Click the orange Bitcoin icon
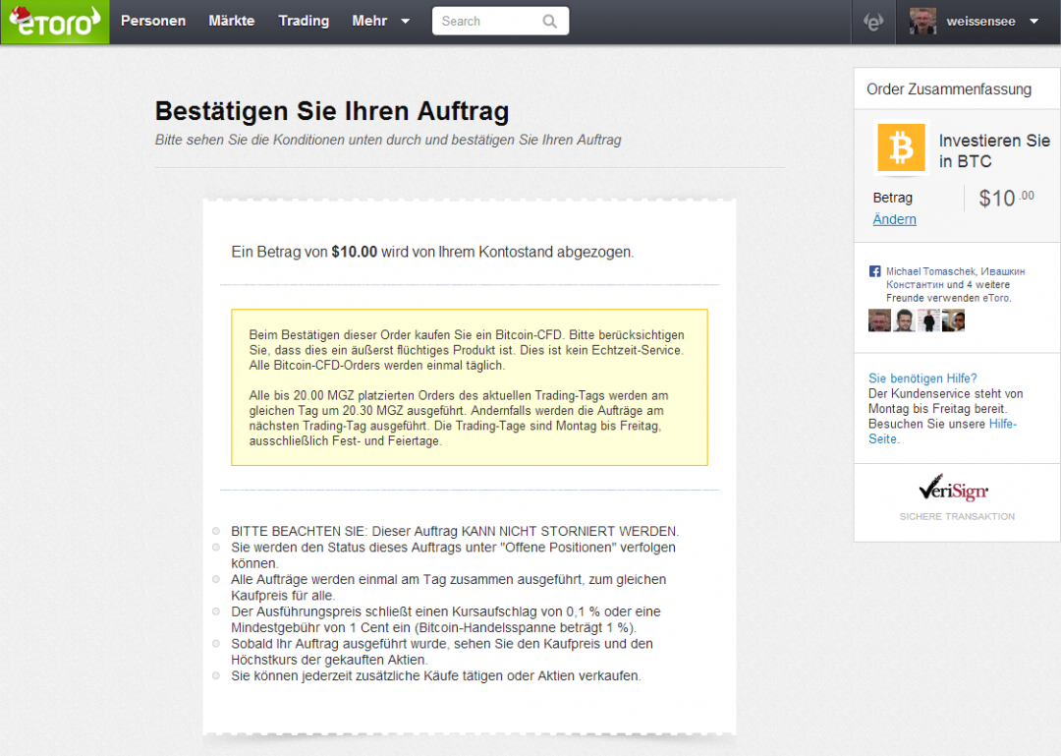 [901, 147]
